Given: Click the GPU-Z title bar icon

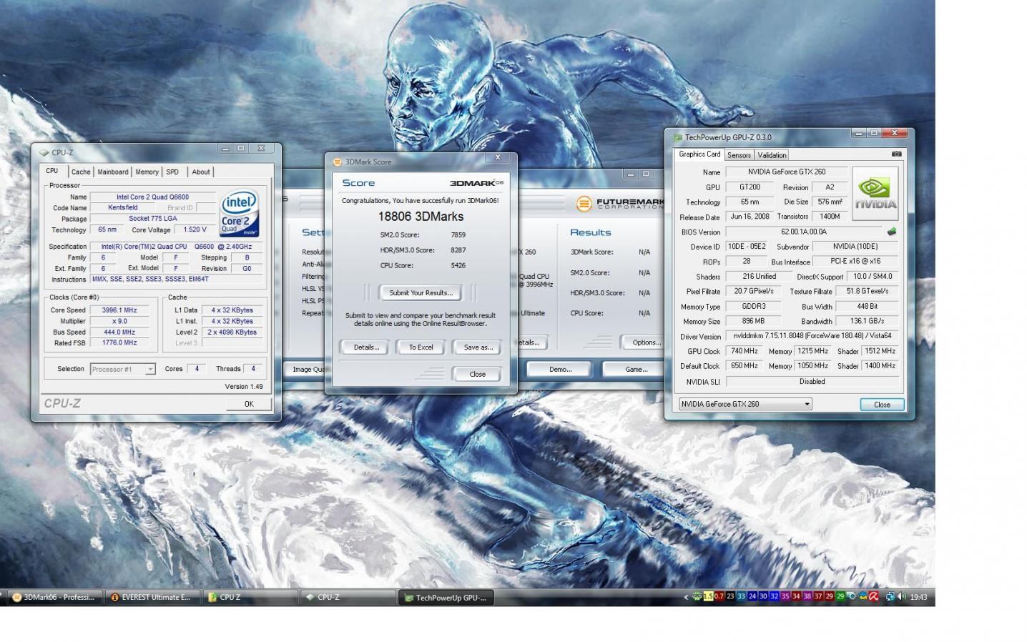Looking at the screenshot, I should coord(677,137).
